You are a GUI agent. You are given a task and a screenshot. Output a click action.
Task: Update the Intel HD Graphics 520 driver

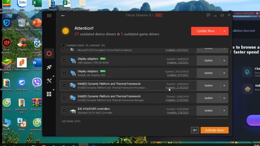pos(208,73)
